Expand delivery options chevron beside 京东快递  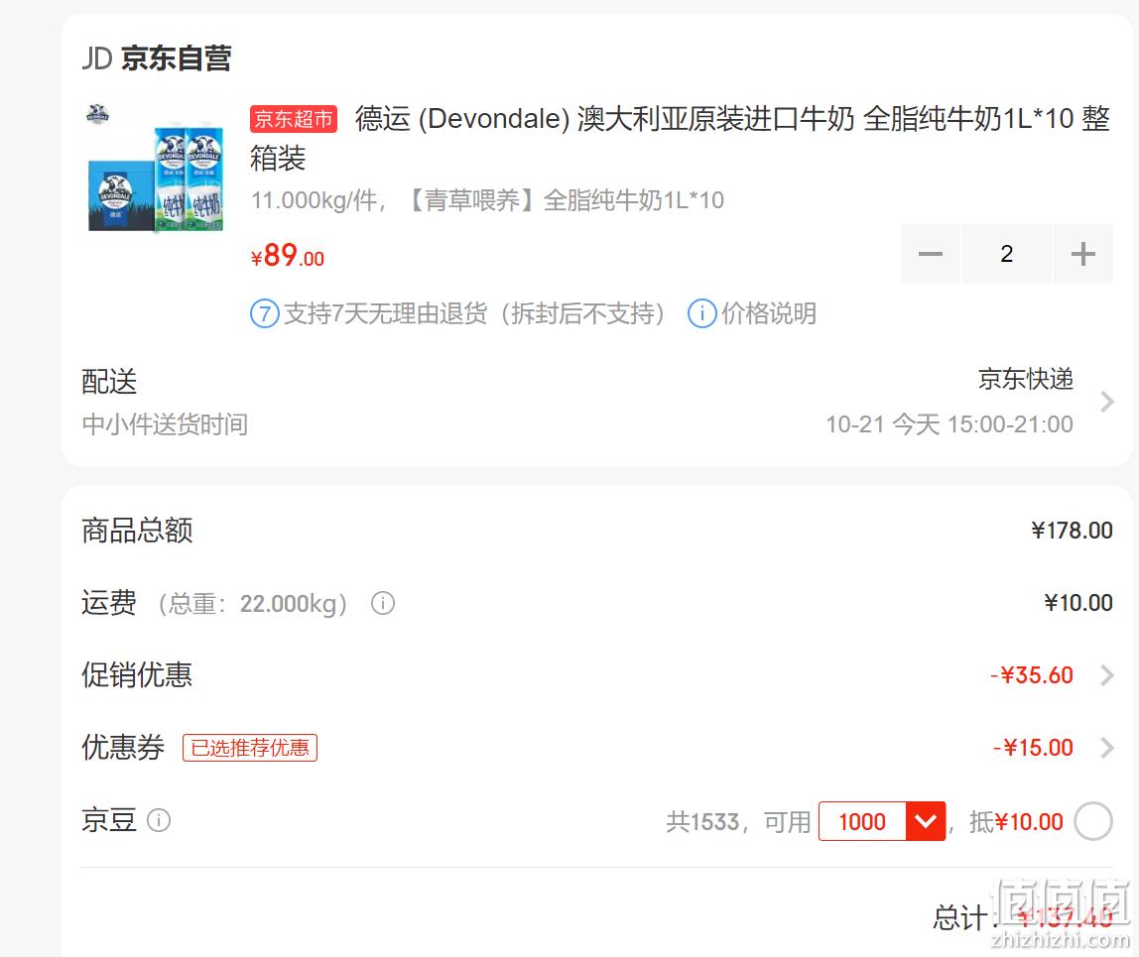(1106, 402)
